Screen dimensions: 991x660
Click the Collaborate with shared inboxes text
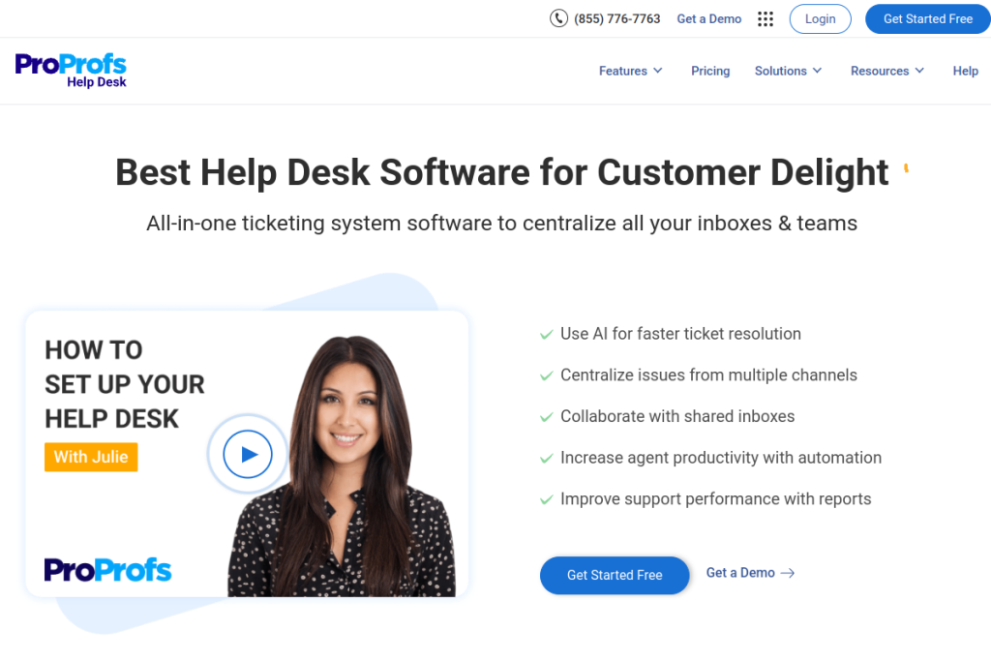(x=677, y=416)
